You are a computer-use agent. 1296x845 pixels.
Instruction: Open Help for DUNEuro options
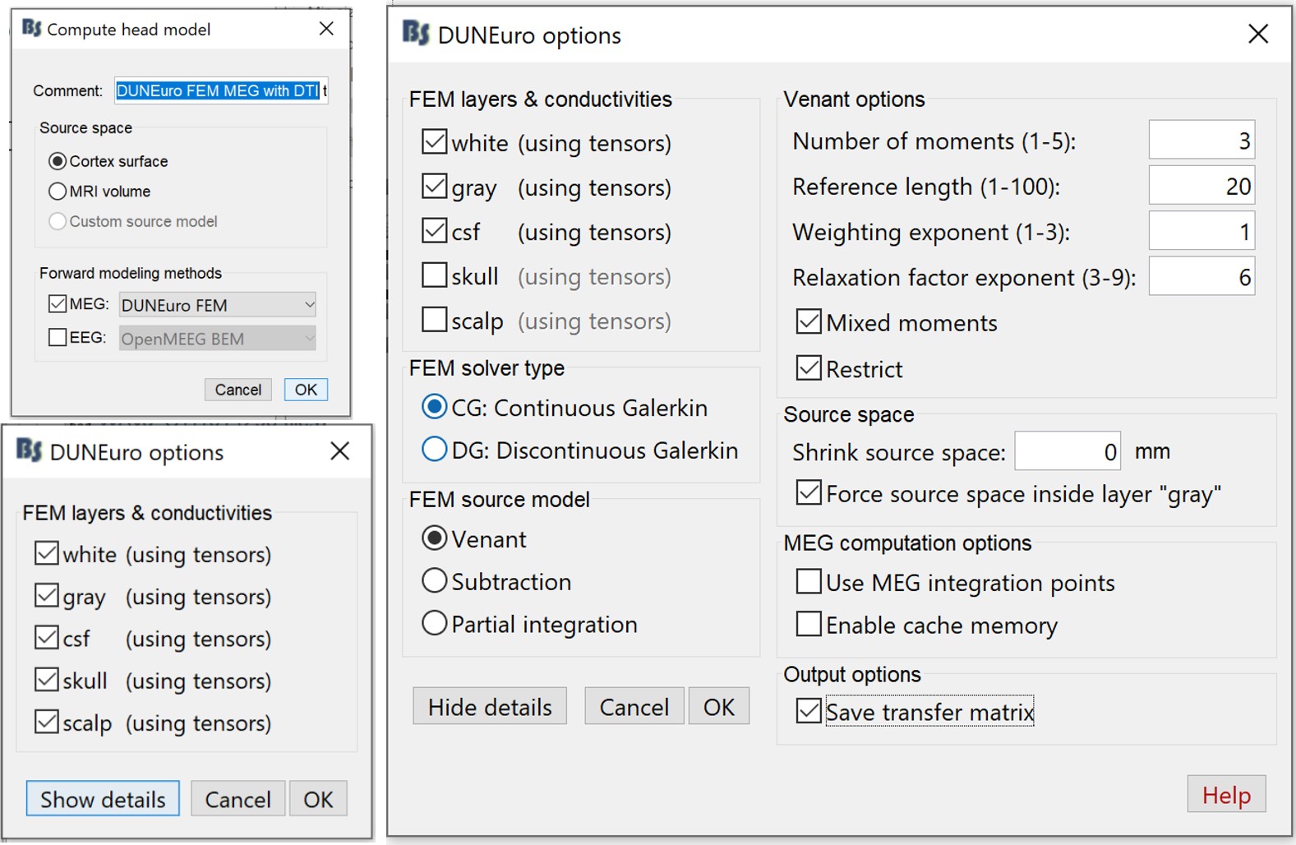click(1226, 795)
